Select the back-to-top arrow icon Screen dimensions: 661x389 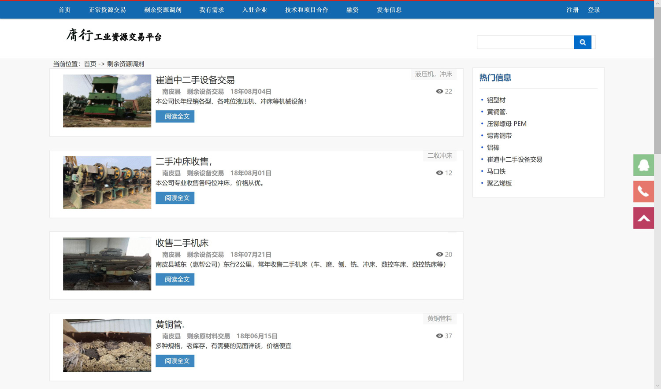(643, 218)
